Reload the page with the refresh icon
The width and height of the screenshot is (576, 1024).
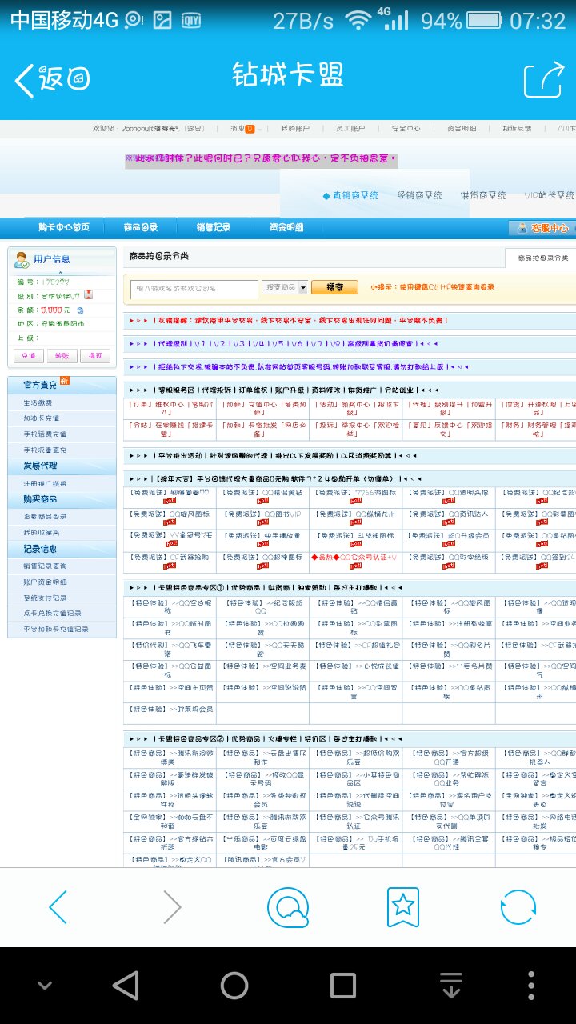[518, 906]
